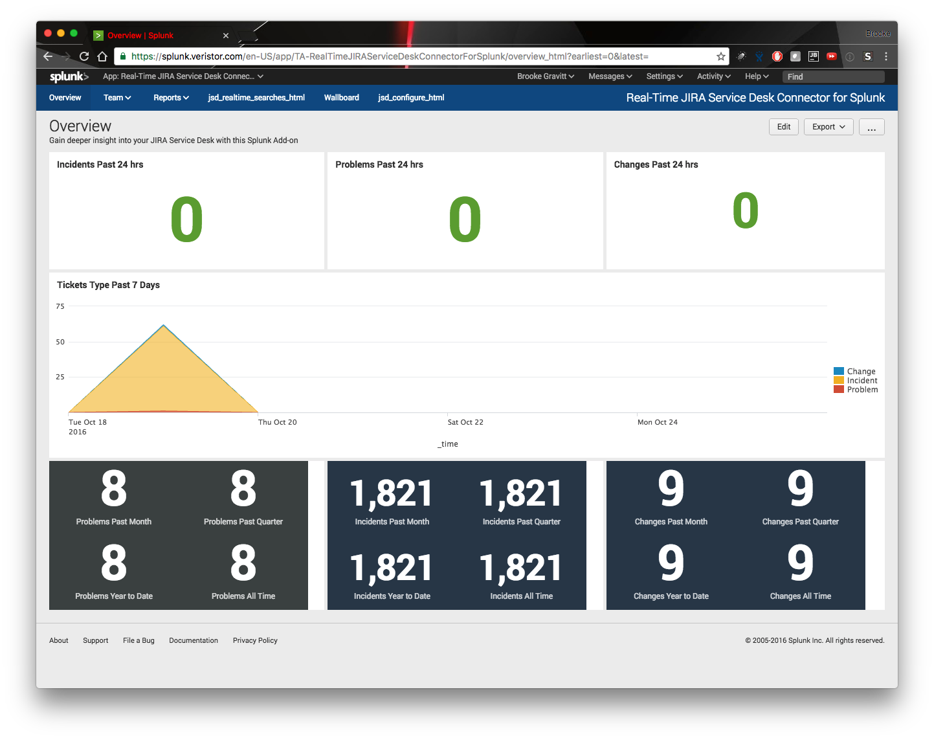Click the Problems Year to Date tile
The image size is (934, 740).
coord(114,572)
